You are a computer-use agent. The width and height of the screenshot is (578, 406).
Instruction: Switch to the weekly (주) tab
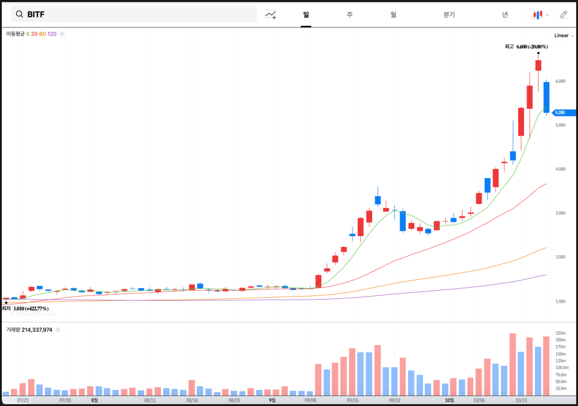click(x=349, y=14)
